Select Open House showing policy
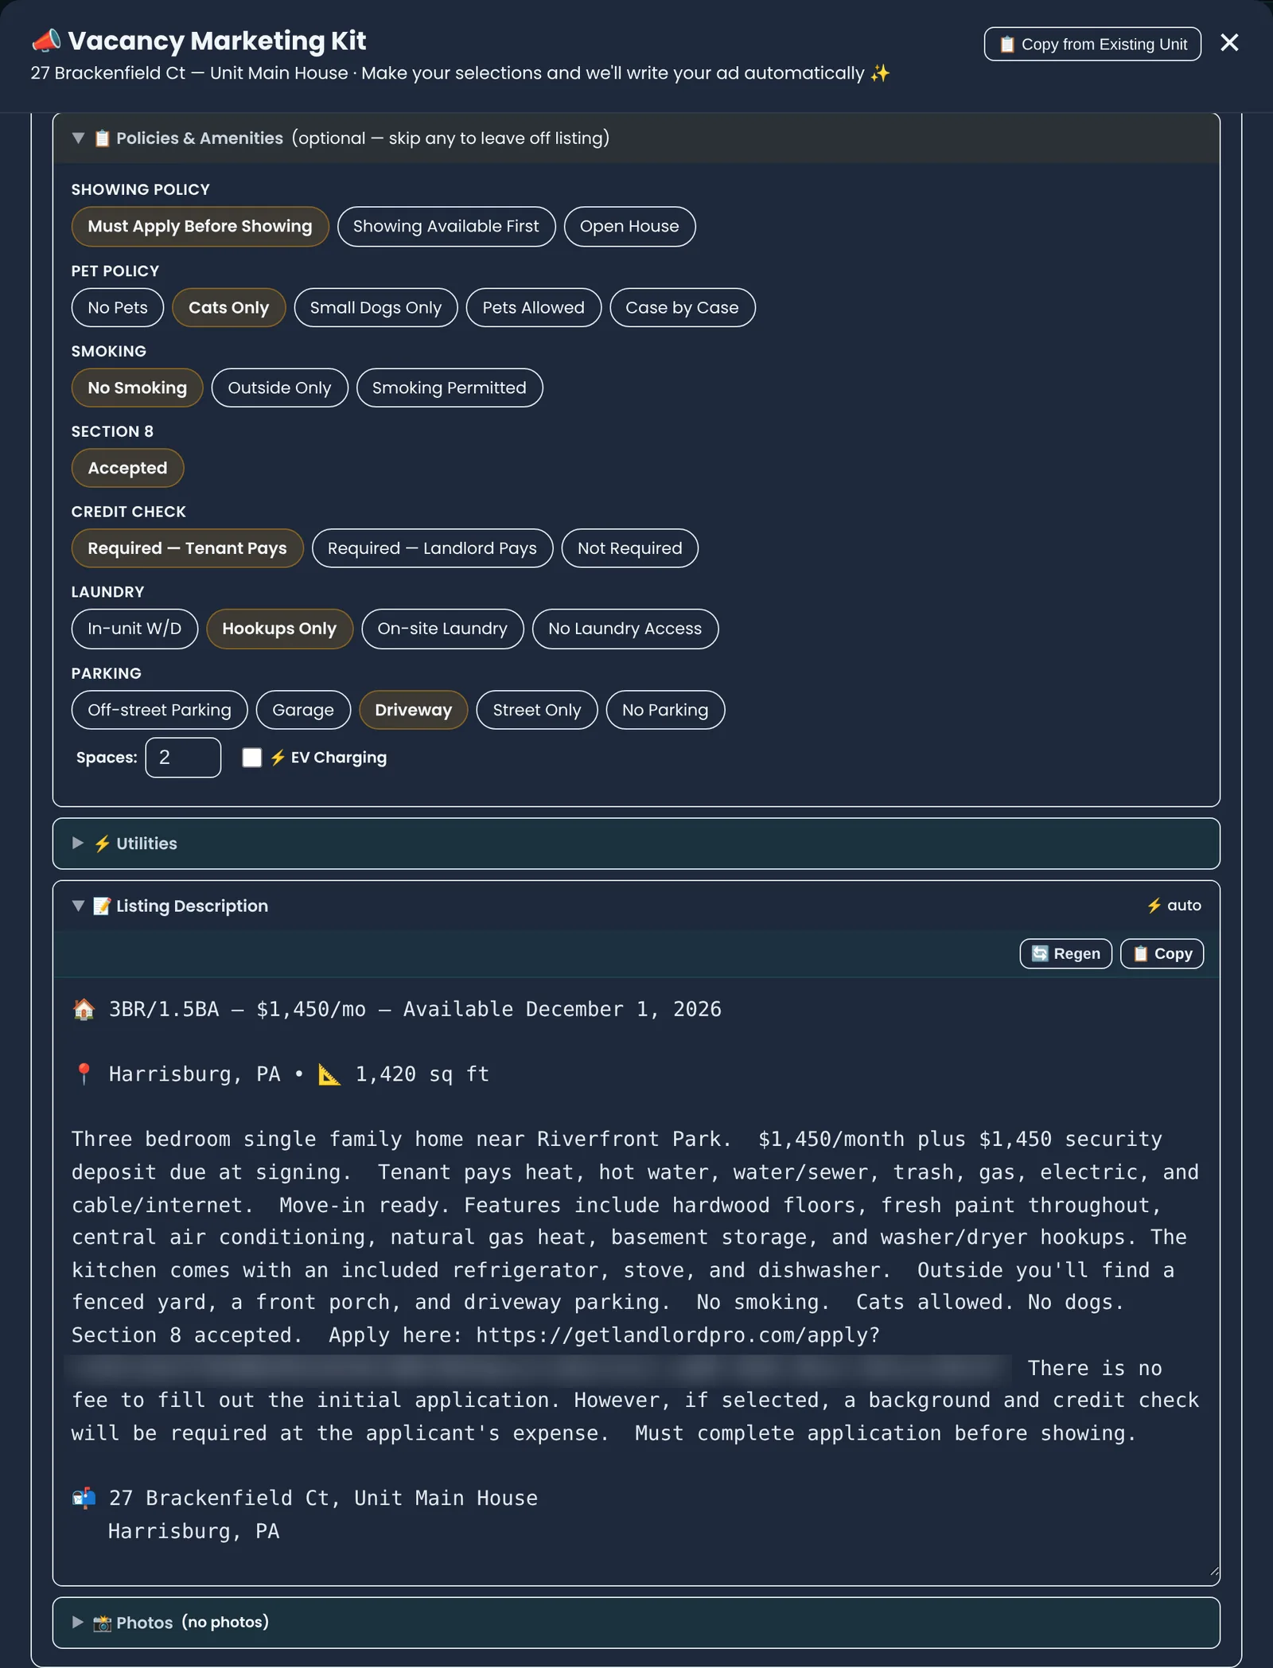Screen dimensions: 1273x1668 click(x=629, y=227)
